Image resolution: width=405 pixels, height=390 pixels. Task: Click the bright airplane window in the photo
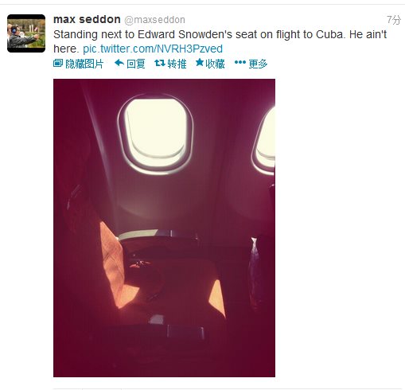tap(155, 134)
